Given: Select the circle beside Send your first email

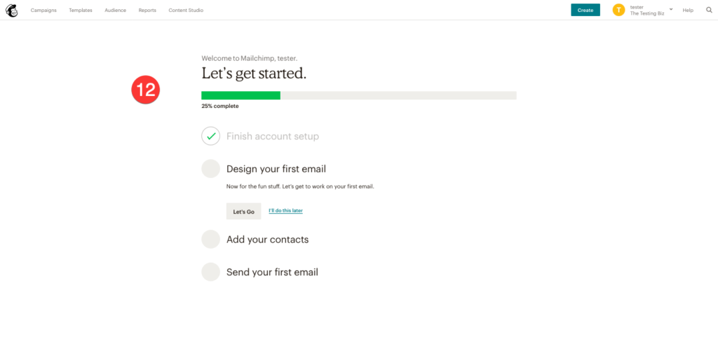Looking at the screenshot, I should pyautogui.click(x=210, y=272).
